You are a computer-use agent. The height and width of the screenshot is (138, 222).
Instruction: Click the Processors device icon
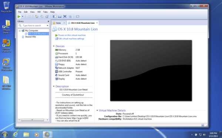[57, 53]
